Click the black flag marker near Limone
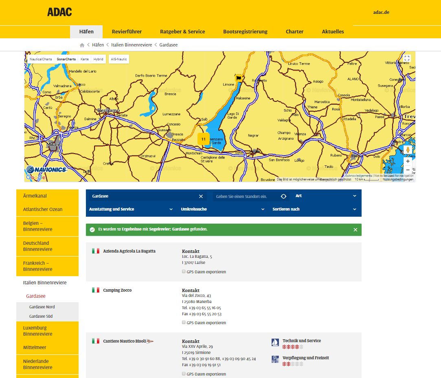Screen dimensions: 441x378 point(239,78)
